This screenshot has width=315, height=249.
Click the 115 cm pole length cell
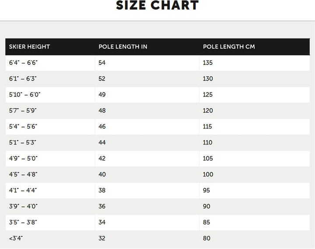coord(207,126)
